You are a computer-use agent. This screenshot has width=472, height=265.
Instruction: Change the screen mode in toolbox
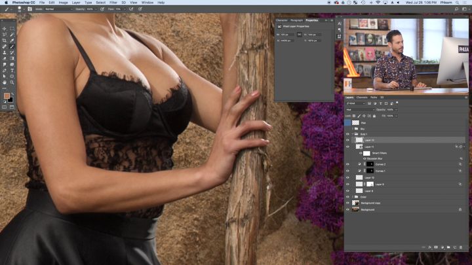click(x=12, y=107)
